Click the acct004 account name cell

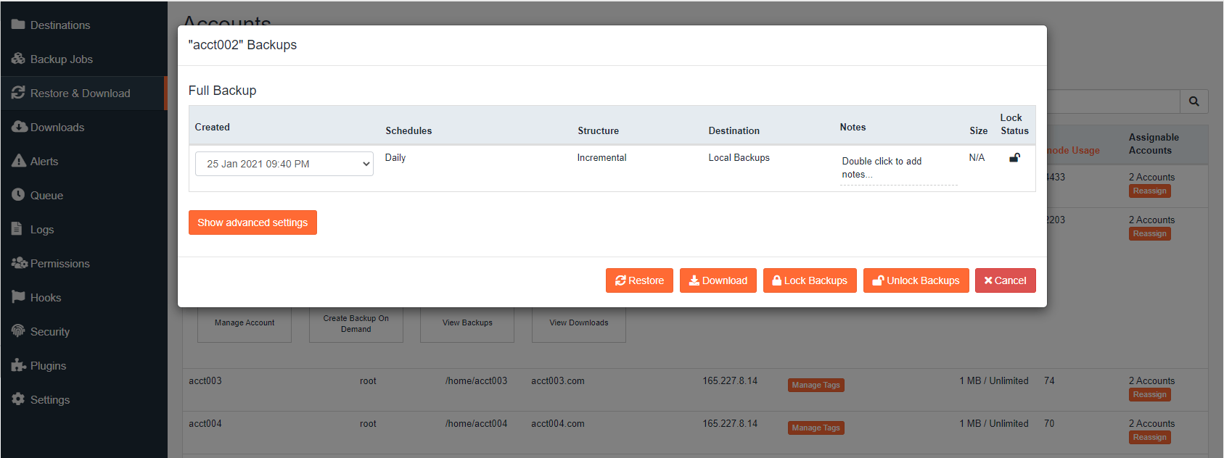(x=205, y=423)
